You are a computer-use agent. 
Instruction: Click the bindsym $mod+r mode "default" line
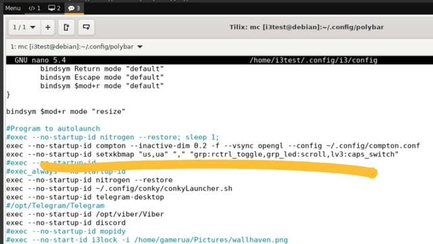click(102, 86)
